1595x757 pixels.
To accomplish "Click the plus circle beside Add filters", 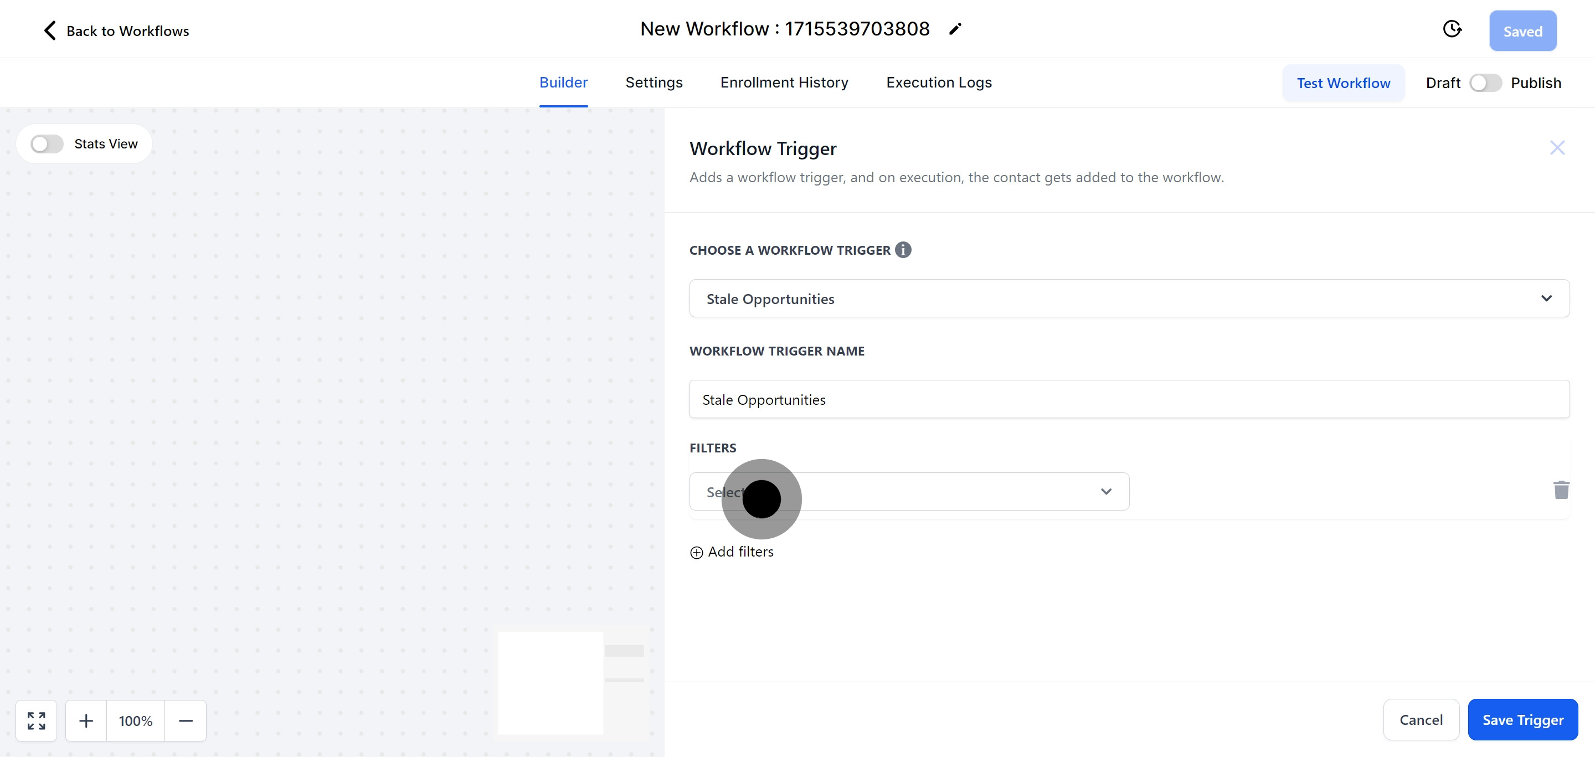I will (x=696, y=552).
